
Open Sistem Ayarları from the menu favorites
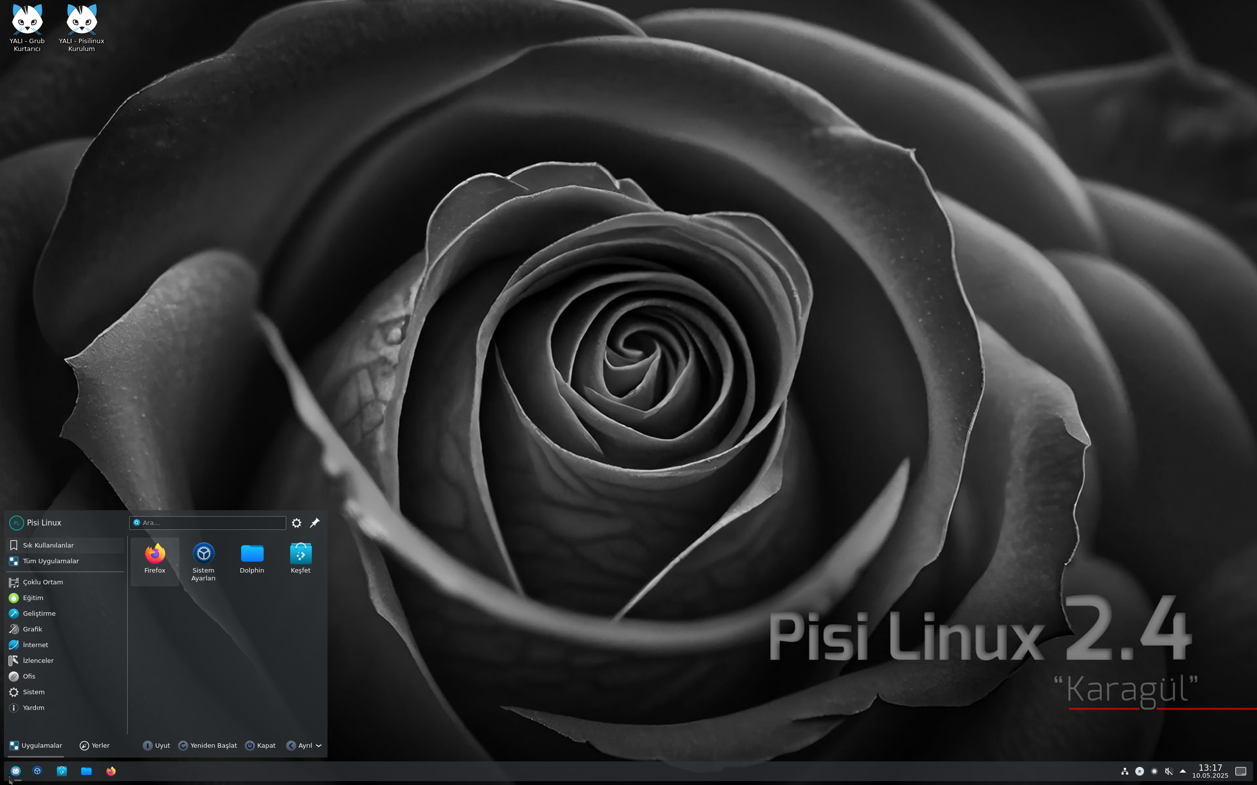(203, 561)
